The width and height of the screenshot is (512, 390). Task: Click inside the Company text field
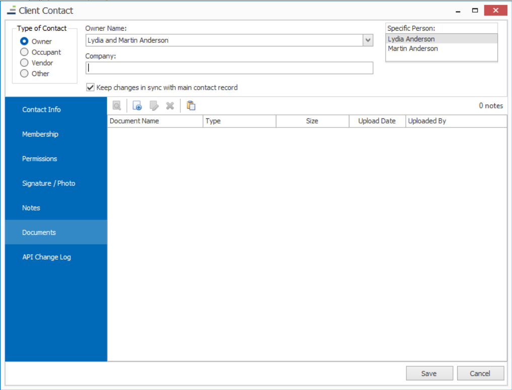[230, 68]
